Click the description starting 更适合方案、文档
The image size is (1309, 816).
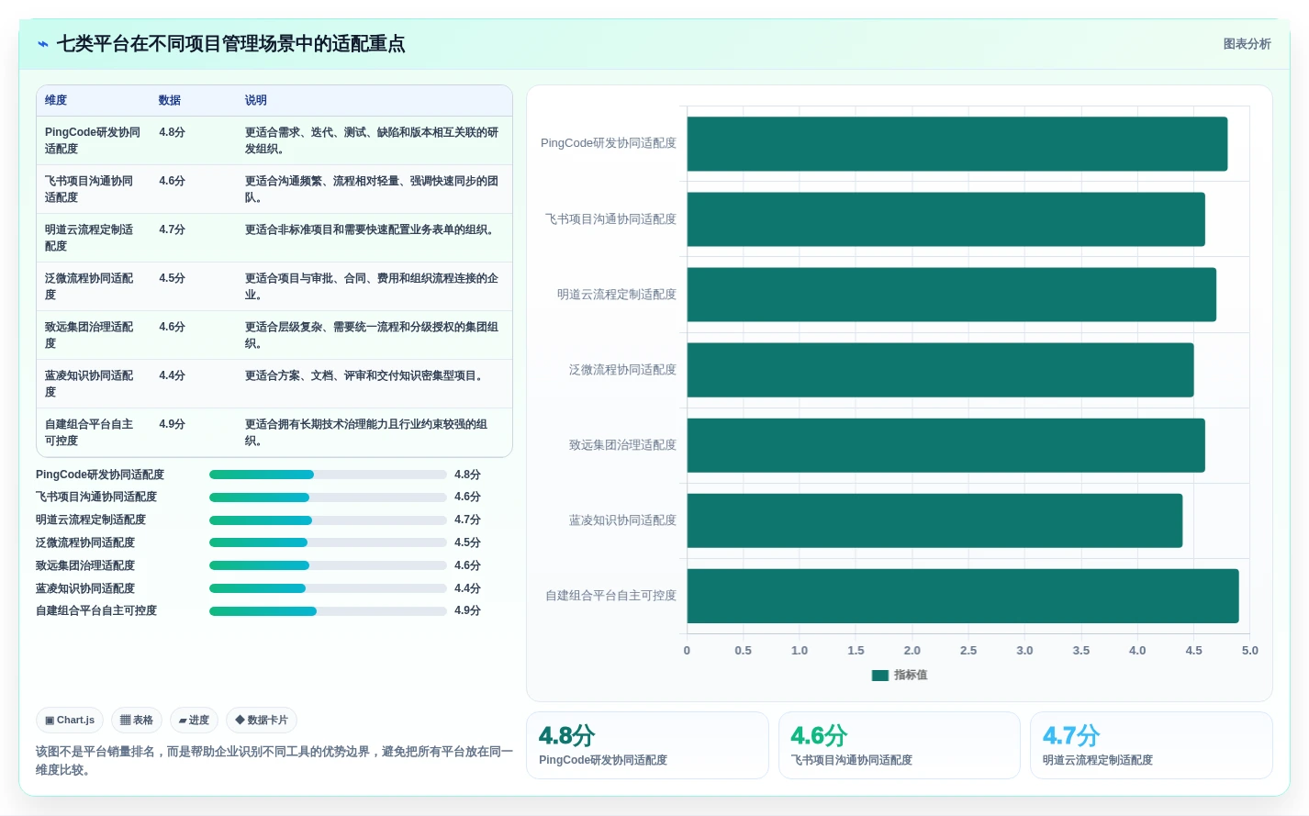[x=365, y=375]
